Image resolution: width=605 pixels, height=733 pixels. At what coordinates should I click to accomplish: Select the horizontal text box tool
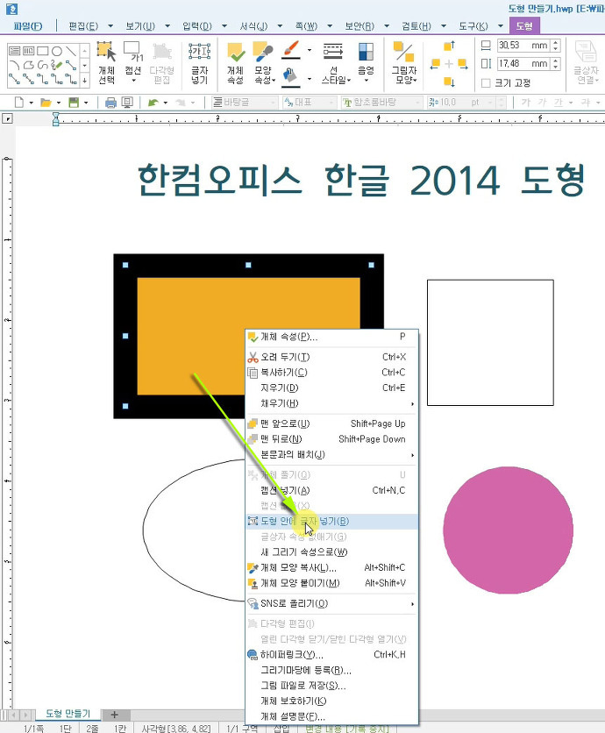point(15,51)
